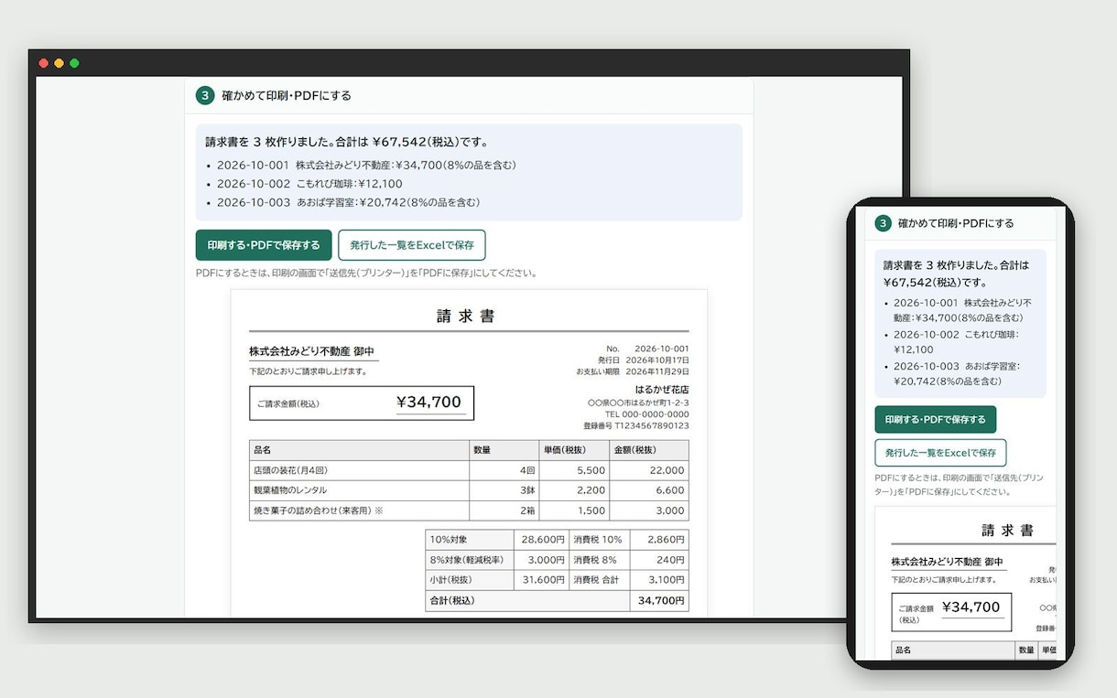
Task: Click the address ○○県○○市はるかぜ町1-2-3
Action: tap(638, 403)
